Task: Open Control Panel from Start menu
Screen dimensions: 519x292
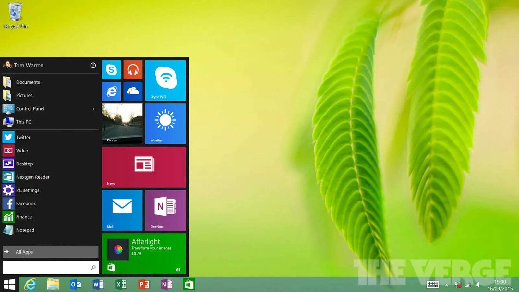Action: tap(50, 109)
